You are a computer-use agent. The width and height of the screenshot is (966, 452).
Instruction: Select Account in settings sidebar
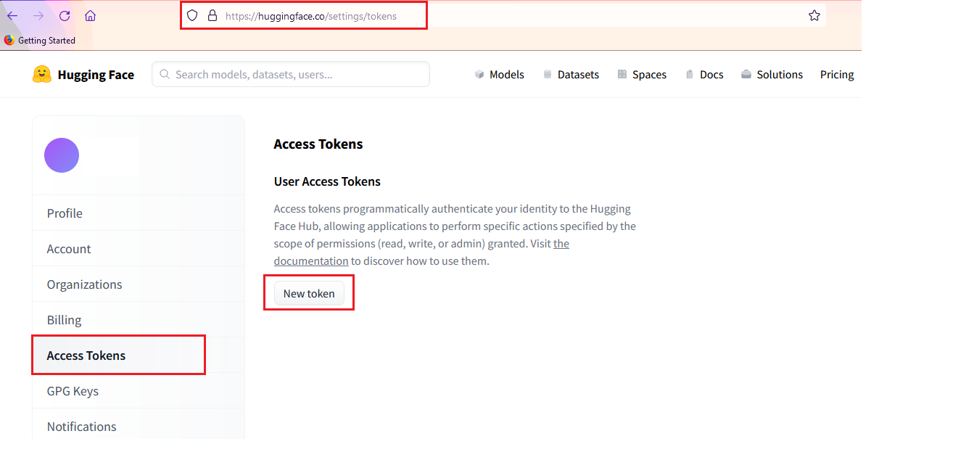pos(139,249)
